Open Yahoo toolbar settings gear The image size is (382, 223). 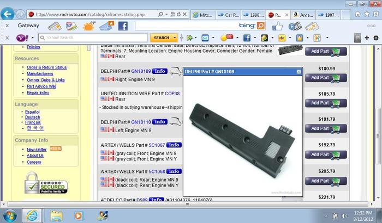tap(376, 38)
